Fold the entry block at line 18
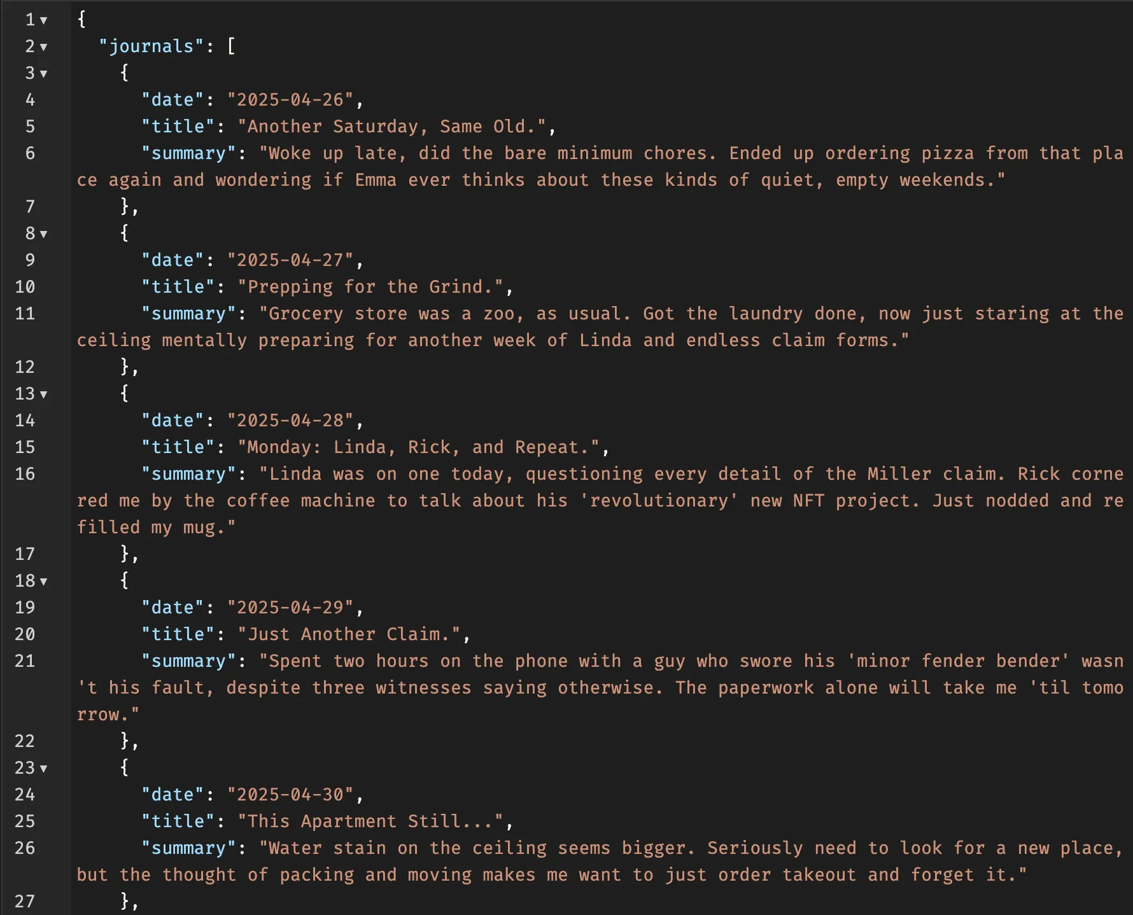The image size is (1133, 915). tap(43, 582)
